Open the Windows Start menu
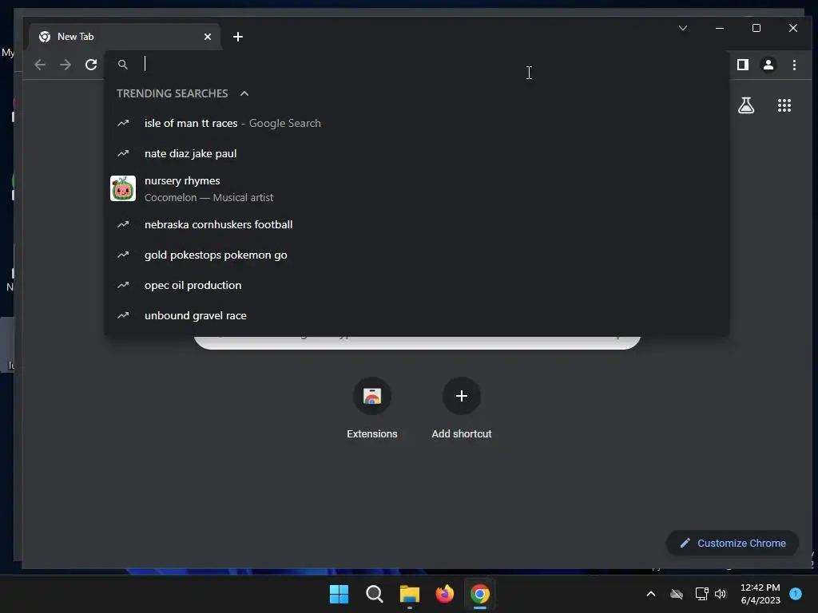Viewport: 818px width, 613px height. point(339,594)
